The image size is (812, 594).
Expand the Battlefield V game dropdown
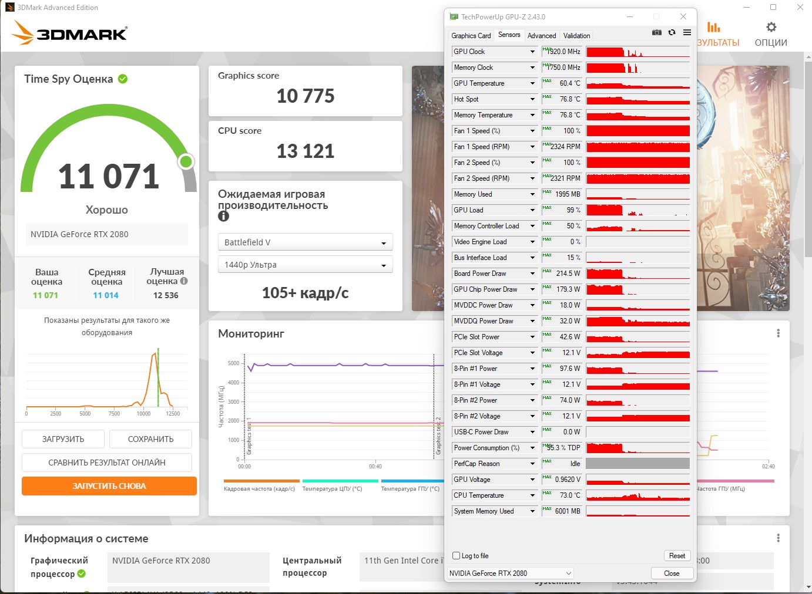pos(305,242)
